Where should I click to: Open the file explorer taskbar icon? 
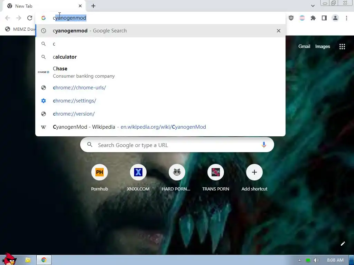coord(28,260)
